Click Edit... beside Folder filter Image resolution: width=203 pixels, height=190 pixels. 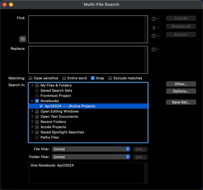(140, 157)
